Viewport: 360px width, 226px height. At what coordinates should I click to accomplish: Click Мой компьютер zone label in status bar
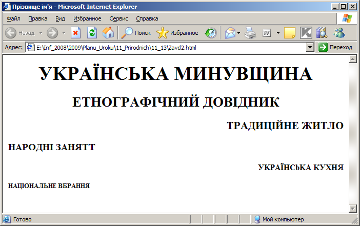pos(283,219)
